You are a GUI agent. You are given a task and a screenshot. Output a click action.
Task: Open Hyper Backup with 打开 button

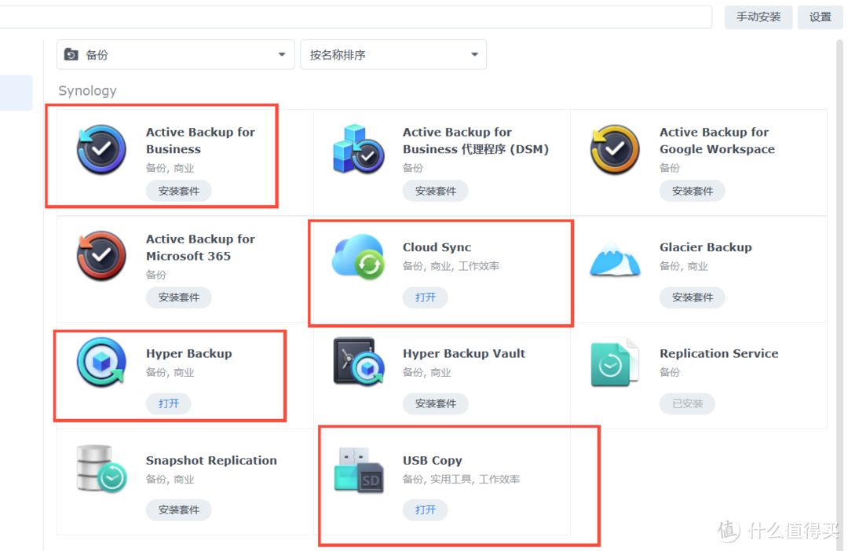(x=168, y=403)
